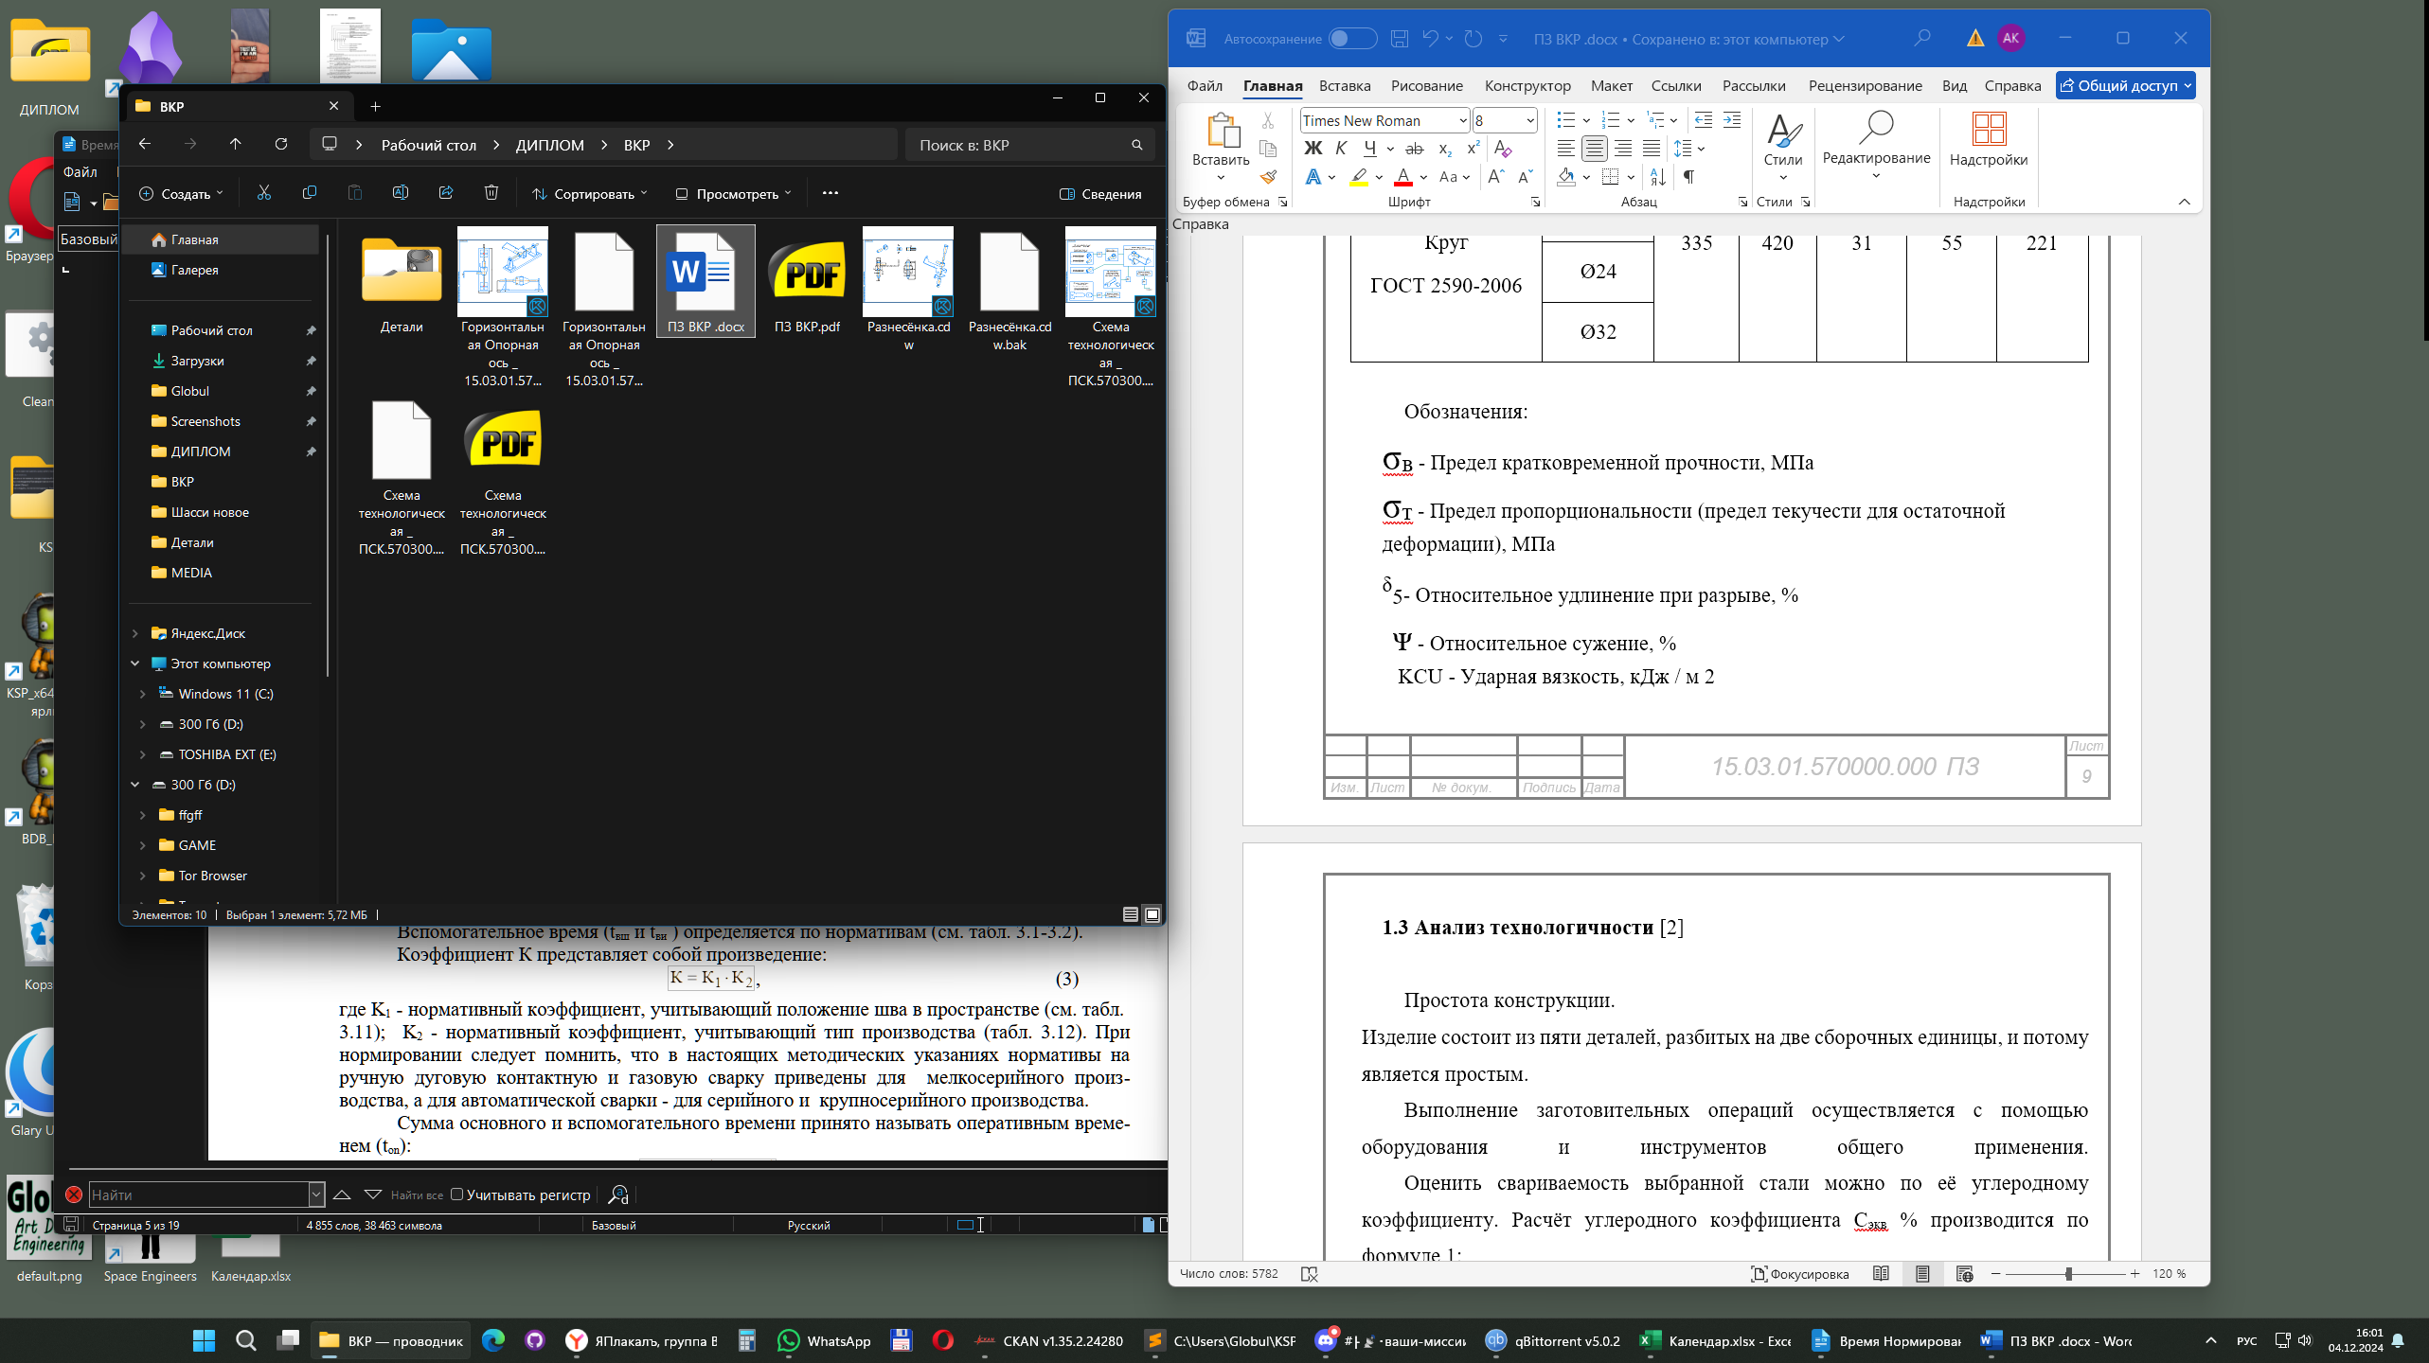The width and height of the screenshot is (2429, 1363).
Task: Increase paragraph indent in Word
Action: [x=1732, y=120]
